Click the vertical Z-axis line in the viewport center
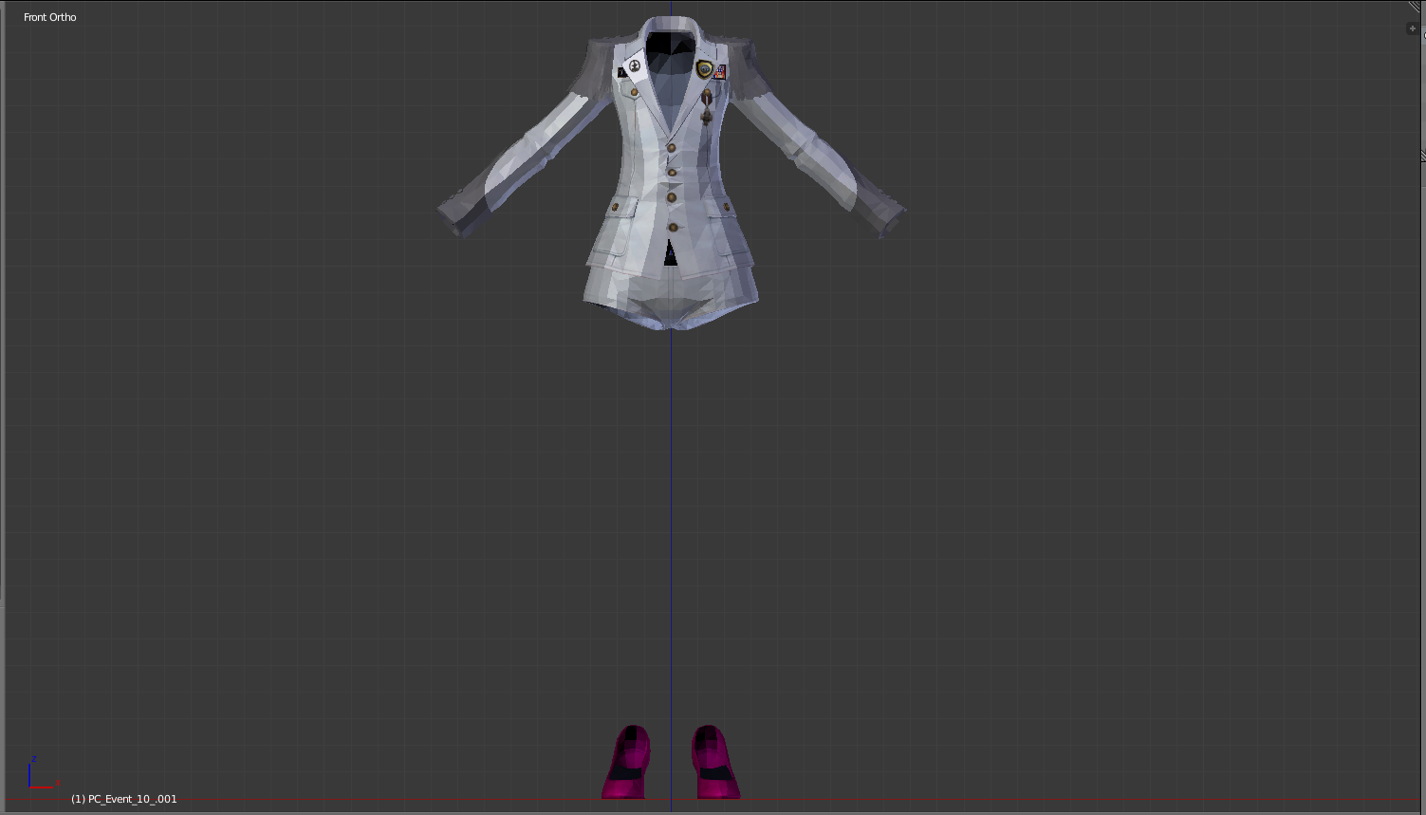This screenshot has width=1426, height=815. coord(671,474)
